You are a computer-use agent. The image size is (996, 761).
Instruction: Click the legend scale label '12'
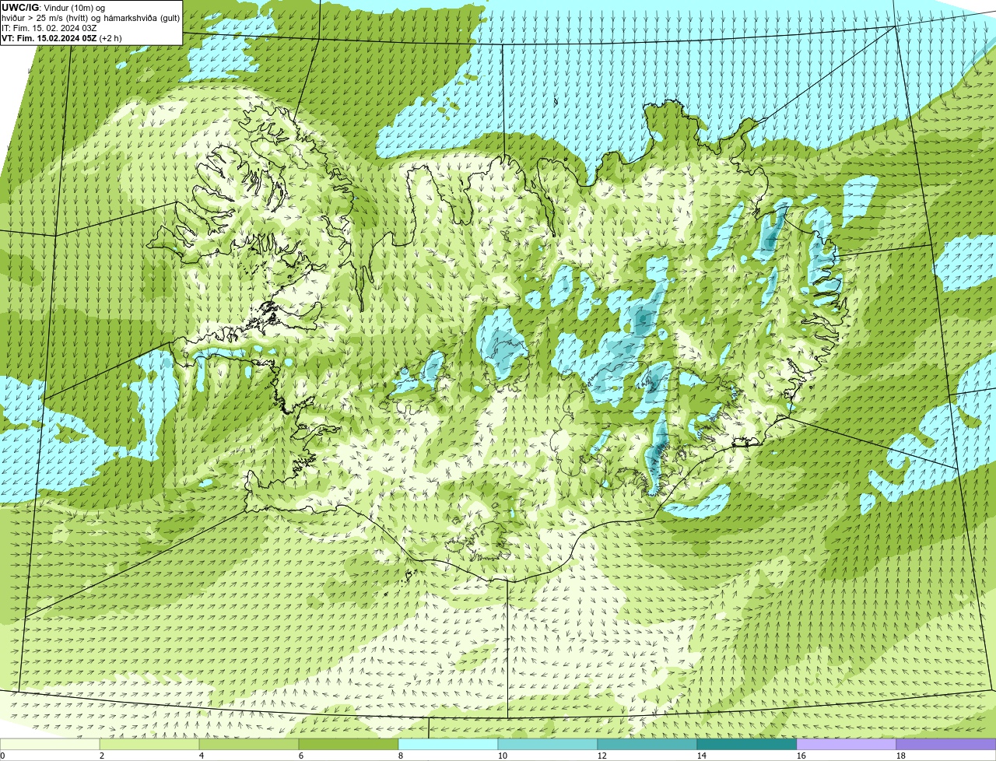(x=602, y=756)
